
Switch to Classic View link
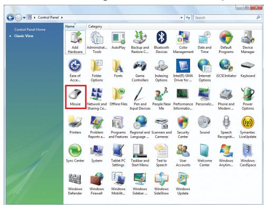24,36
